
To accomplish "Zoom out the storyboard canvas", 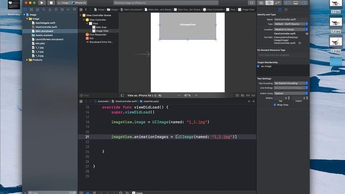I will [x=179, y=95].
